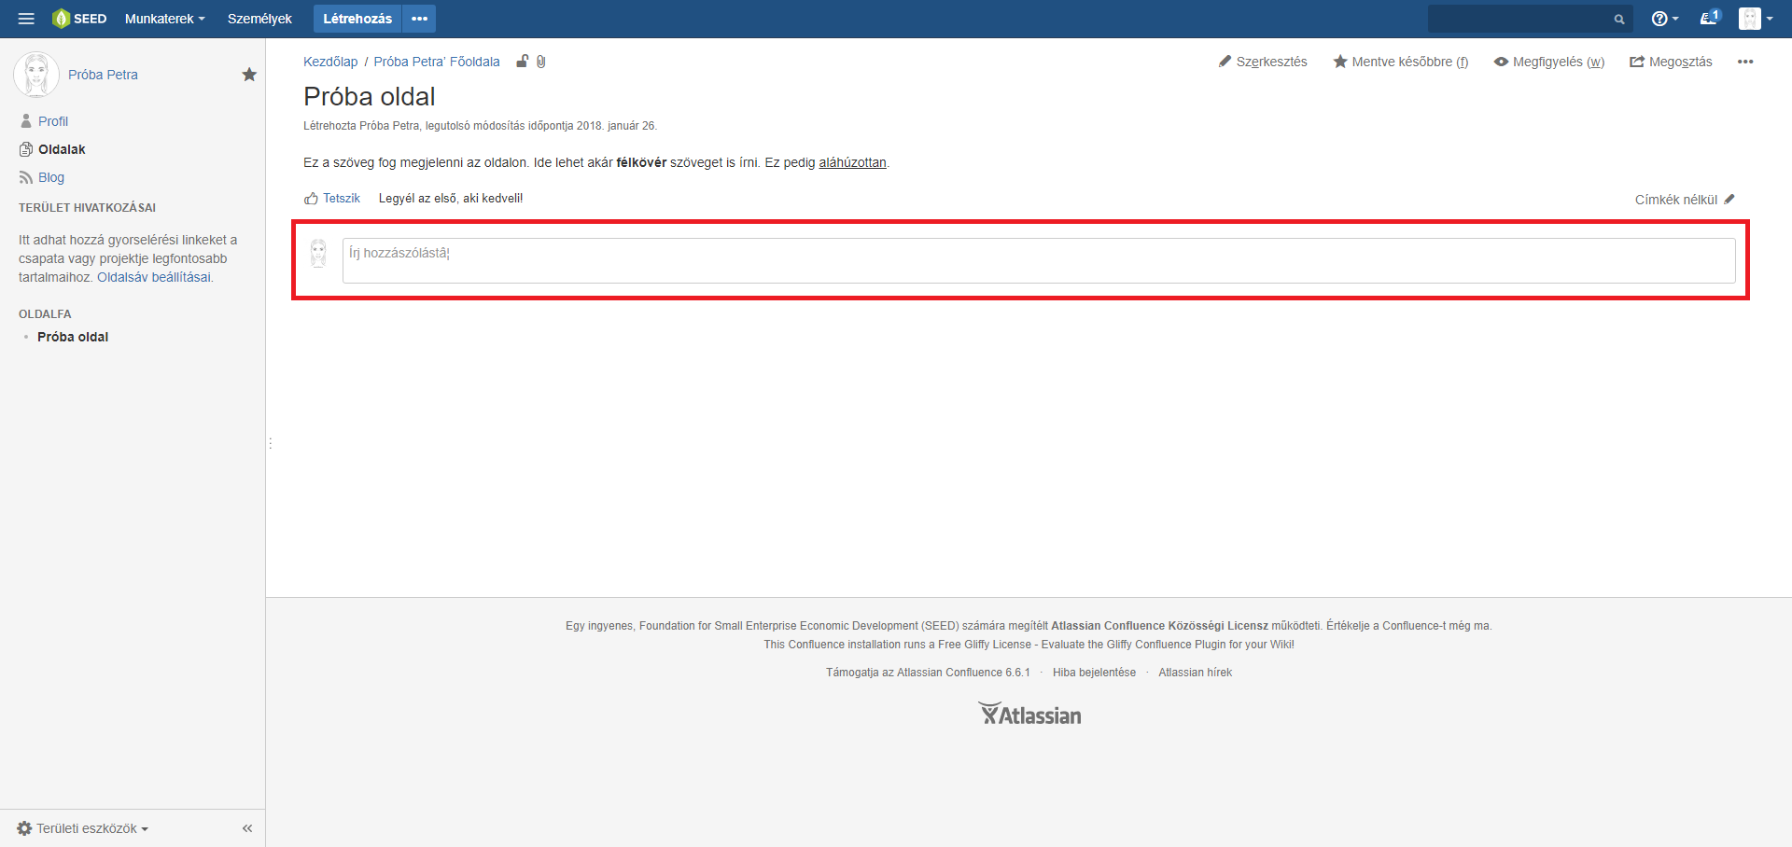
Task: Click the page restrictions unlocked padlock icon
Action: click(x=523, y=62)
